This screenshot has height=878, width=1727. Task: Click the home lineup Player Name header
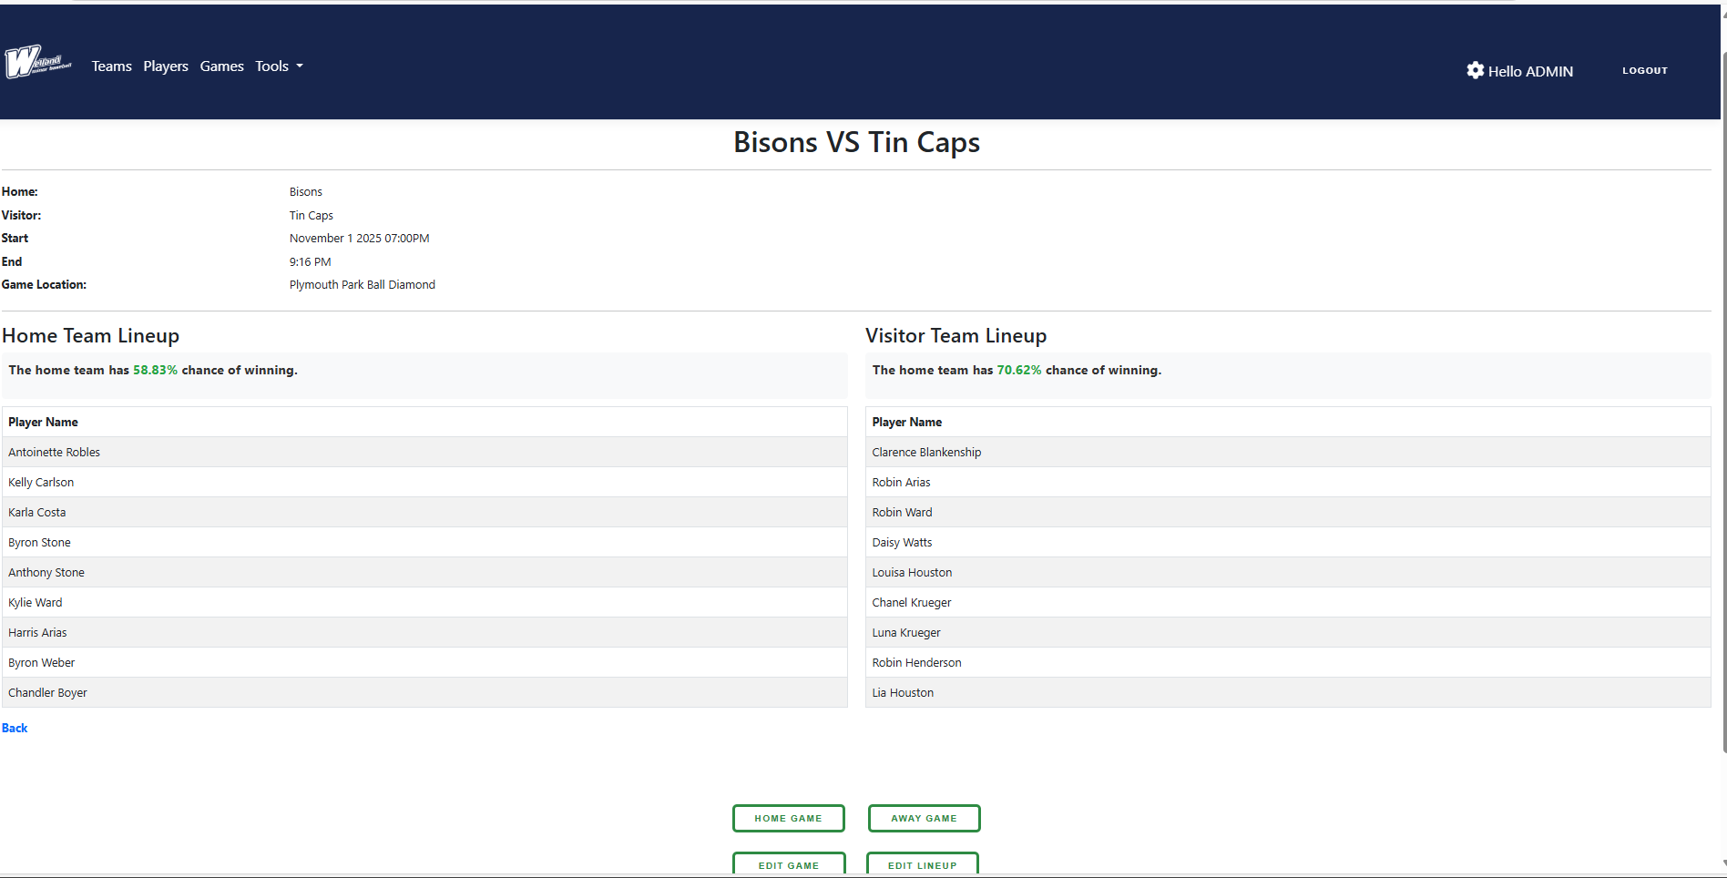pos(42,422)
